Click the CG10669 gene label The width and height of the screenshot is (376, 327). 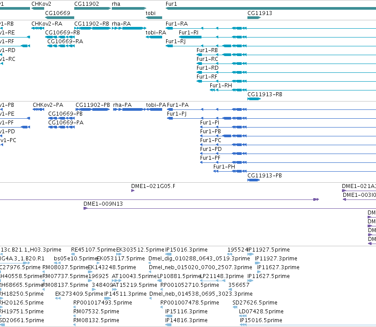click(x=57, y=13)
